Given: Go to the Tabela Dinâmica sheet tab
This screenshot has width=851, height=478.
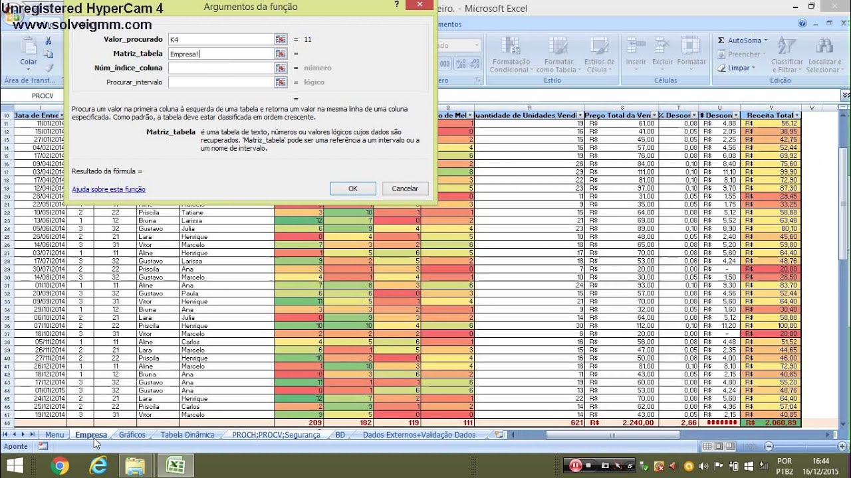Looking at the screenshot, I should click(x=187, y=435).
